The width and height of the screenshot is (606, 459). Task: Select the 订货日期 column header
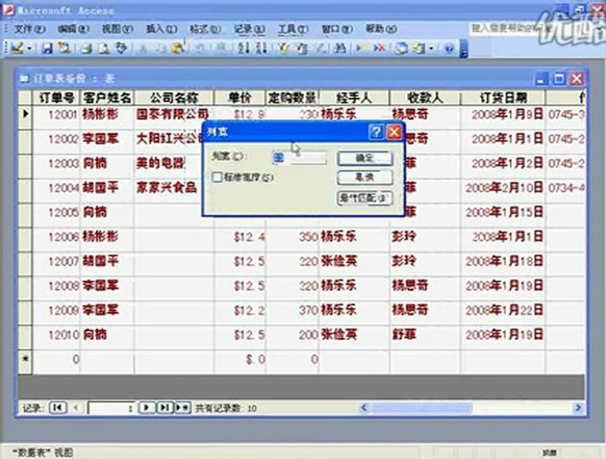point(503,98)
